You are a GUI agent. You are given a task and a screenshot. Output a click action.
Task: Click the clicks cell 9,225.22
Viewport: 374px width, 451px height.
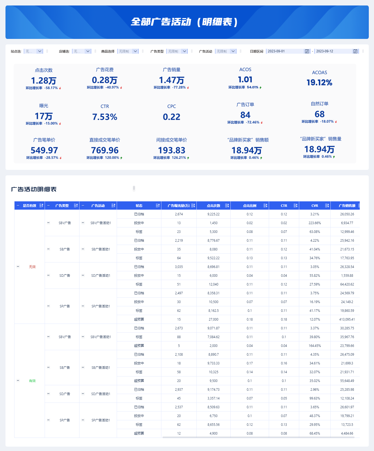213,214
